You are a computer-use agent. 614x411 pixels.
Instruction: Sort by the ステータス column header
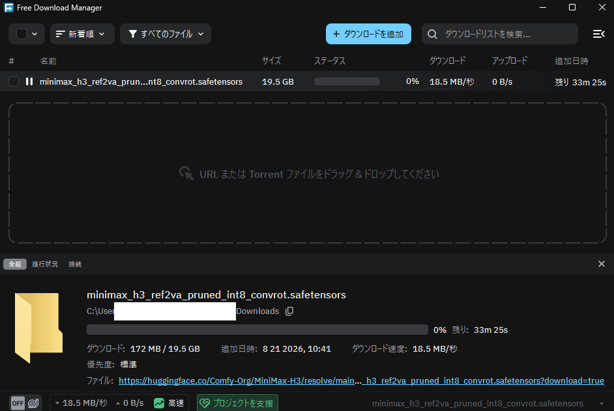[x=330, y=61]
